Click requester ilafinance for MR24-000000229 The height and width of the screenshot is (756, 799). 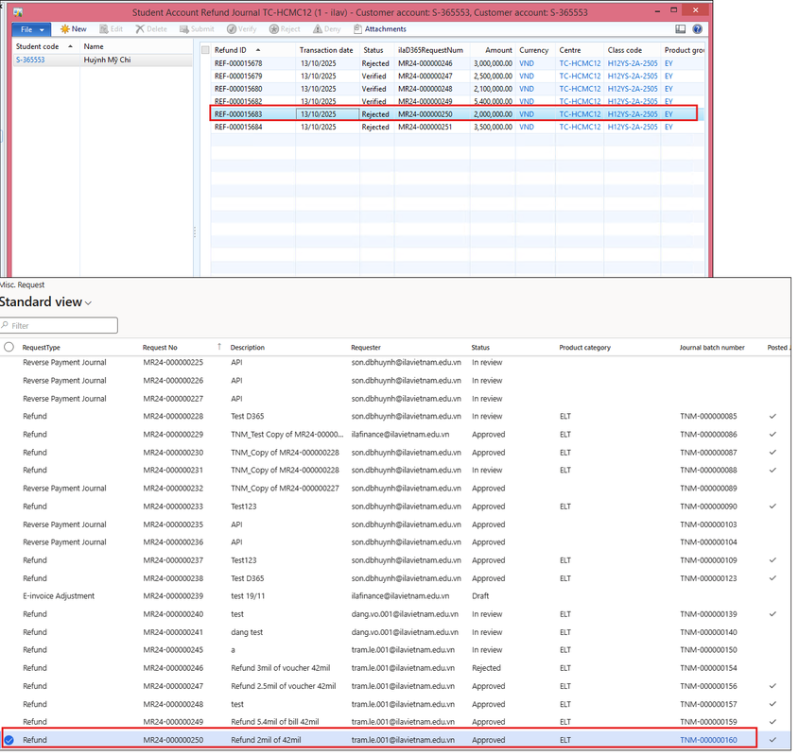[400, 434]
